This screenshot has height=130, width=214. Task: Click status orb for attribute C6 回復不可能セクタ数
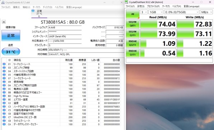click(x=4, y=114)
